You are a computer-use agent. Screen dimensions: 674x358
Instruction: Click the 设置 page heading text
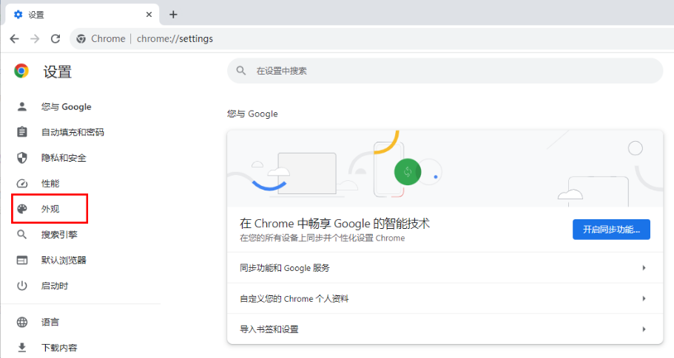pyautogui.click(x=58, y=72)
